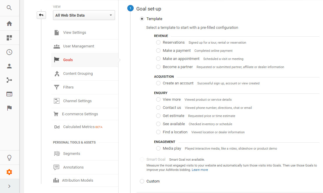The width and height of the screenshot is (323, 193).
Task: Select the Contact us radio button
Action: point(158,108)
